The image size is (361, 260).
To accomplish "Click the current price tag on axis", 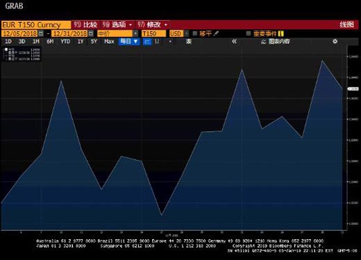I will (353, 89).
